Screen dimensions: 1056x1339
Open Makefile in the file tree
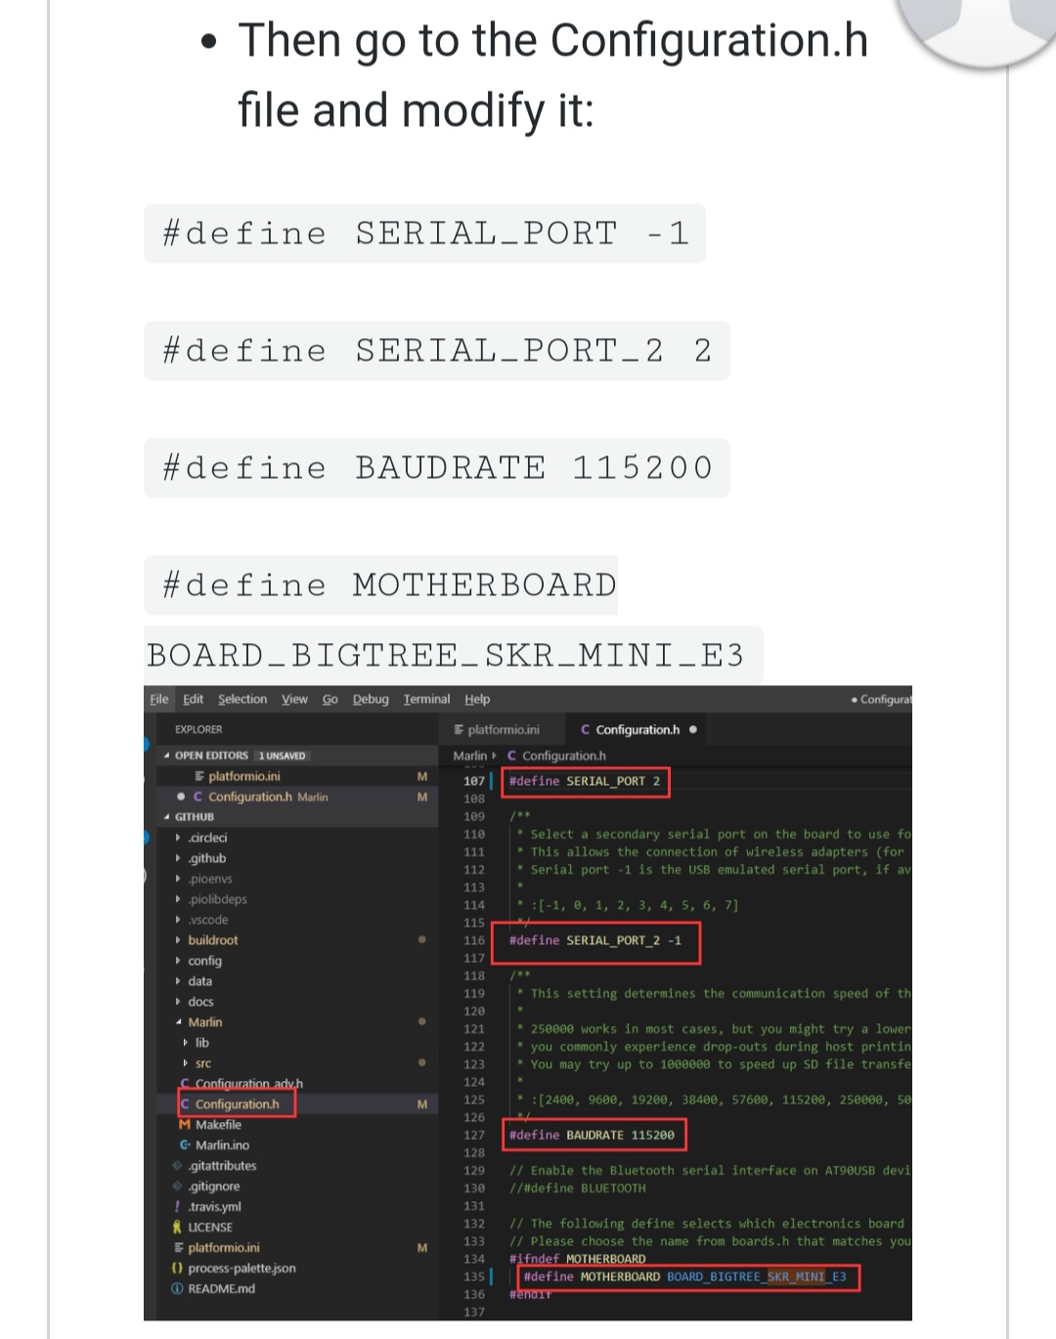218,1125
